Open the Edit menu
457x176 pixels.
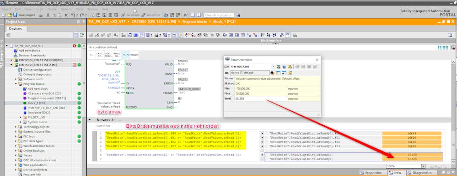click(17, 9)
